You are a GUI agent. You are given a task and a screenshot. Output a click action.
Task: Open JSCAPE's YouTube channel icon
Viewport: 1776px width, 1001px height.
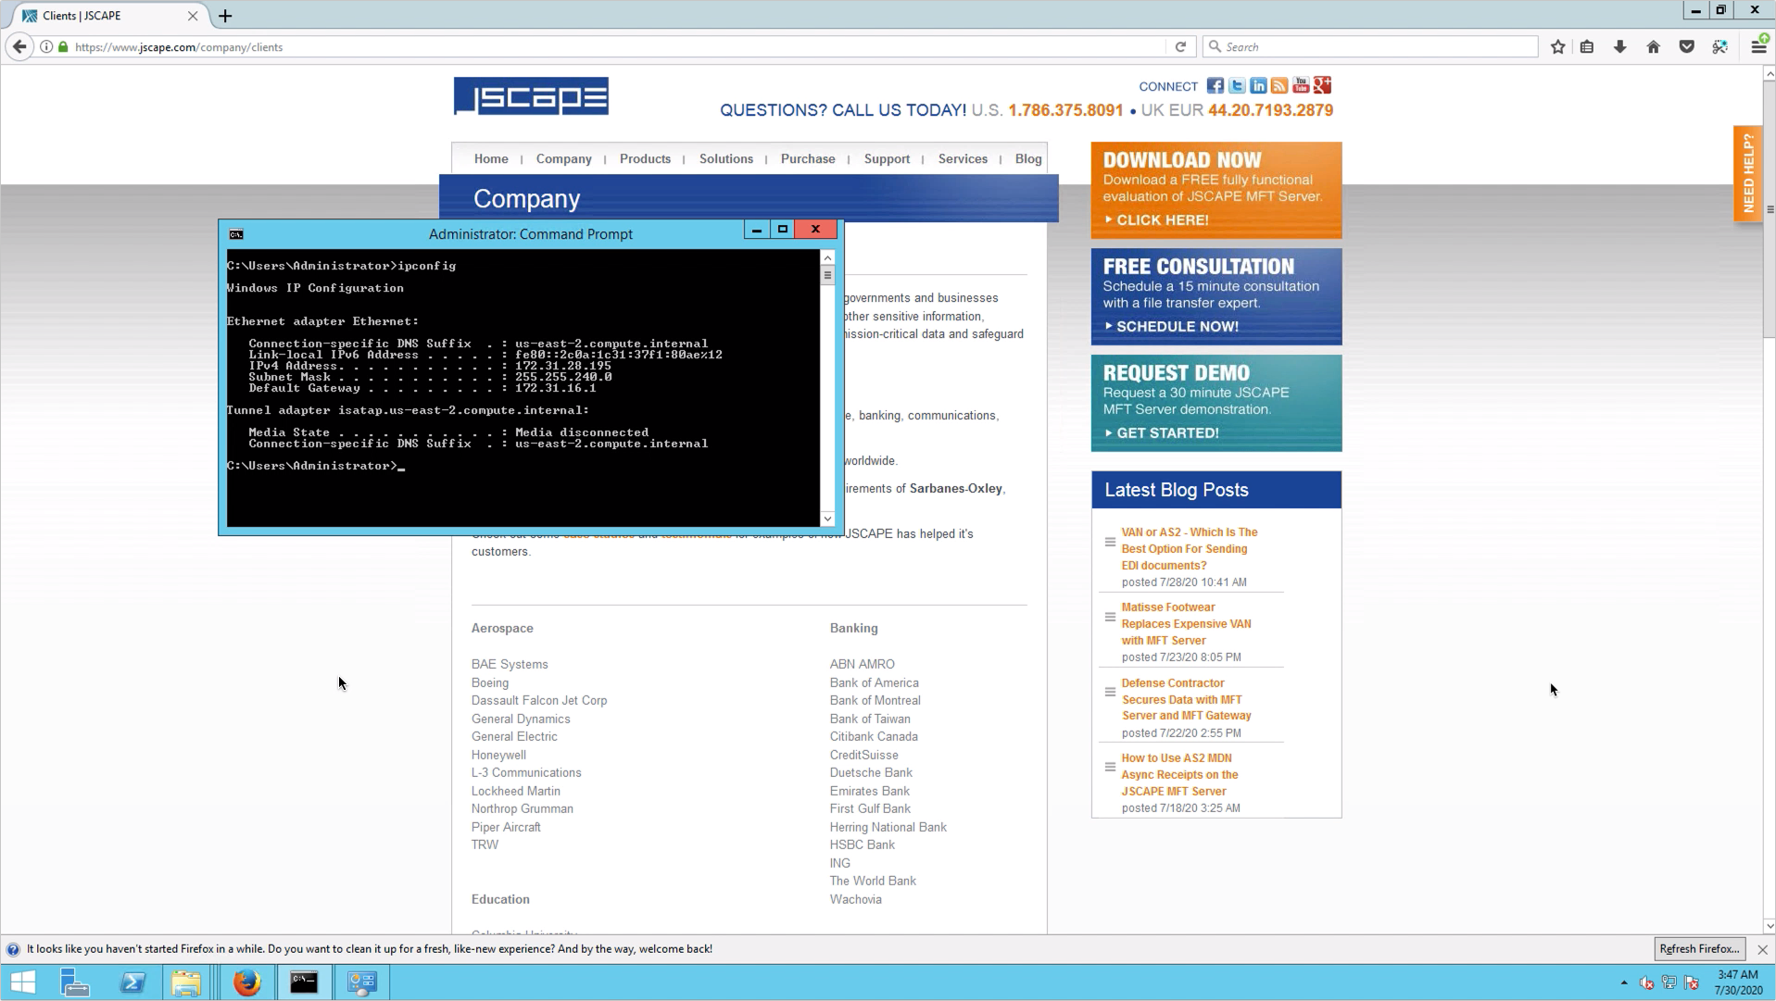(x=1301, y=85)
